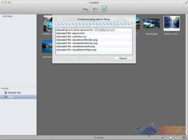This screenshot has height=140, width=188.
Task: Select the mother nature face thumbnail
Action: [48, 23]
